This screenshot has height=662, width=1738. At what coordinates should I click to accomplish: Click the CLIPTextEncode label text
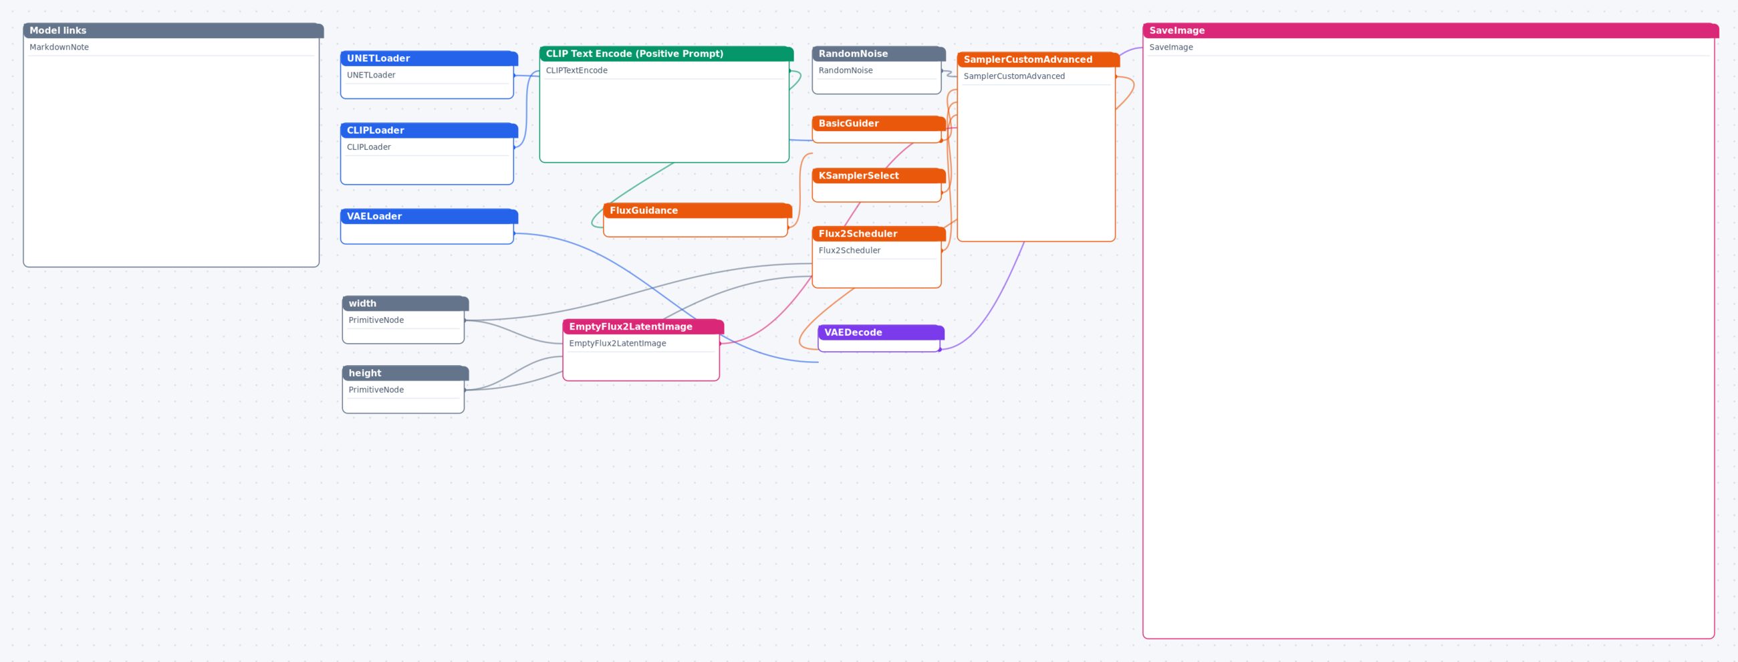click(x=577, y=70)
